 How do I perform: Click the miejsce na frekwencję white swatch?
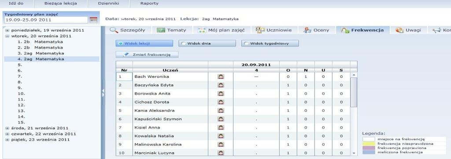click(x=369, y=139)
